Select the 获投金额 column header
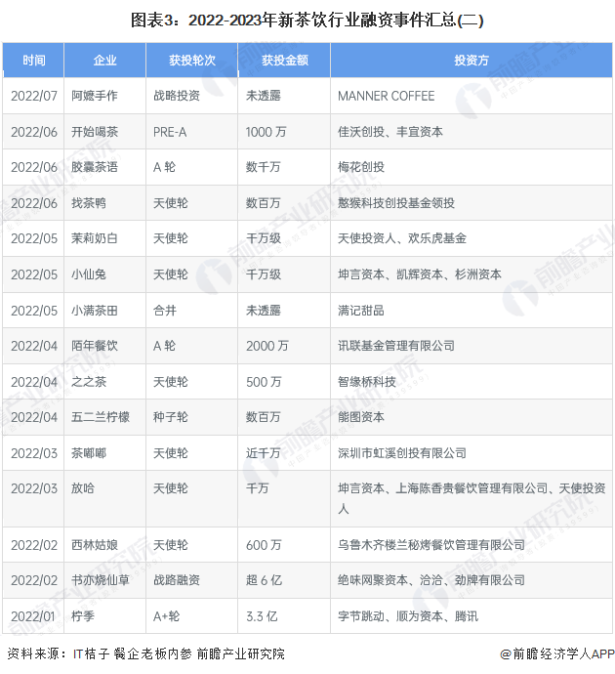Viewport: 615px width, 674px height. [284, 61]
